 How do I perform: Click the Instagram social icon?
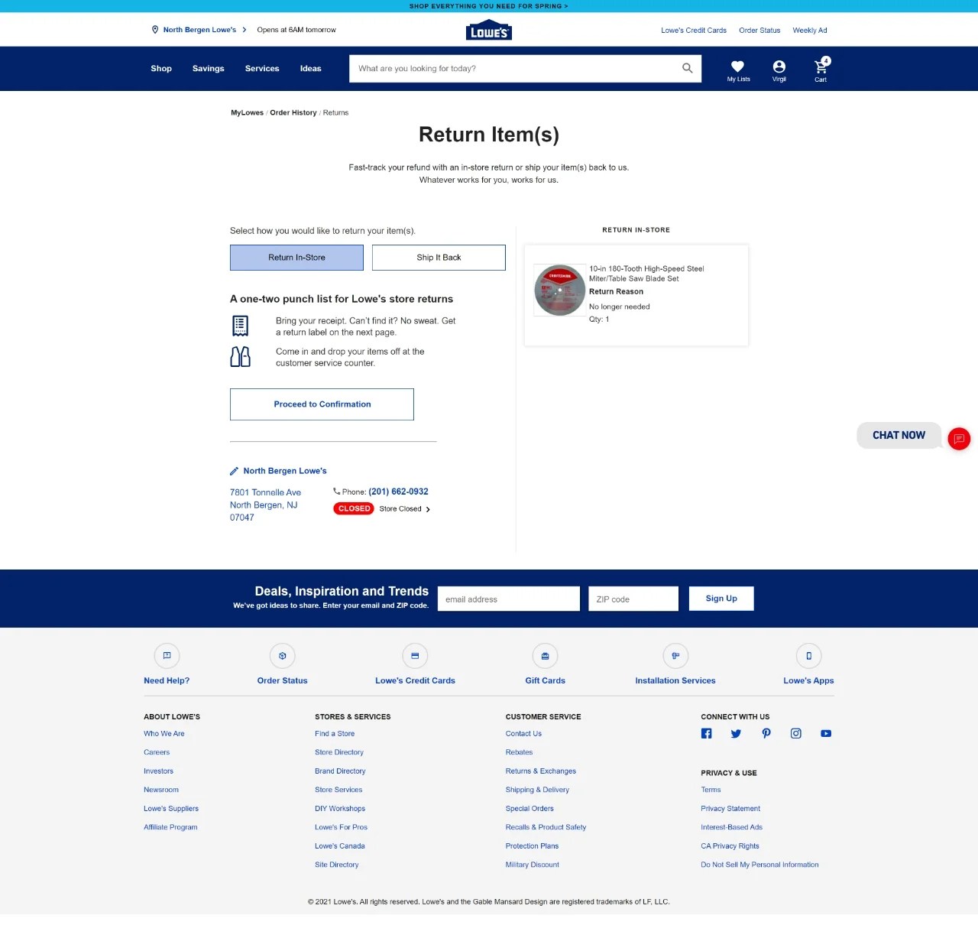795,733
